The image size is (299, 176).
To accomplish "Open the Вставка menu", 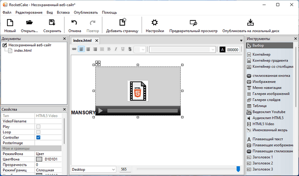I will point(63,13).
